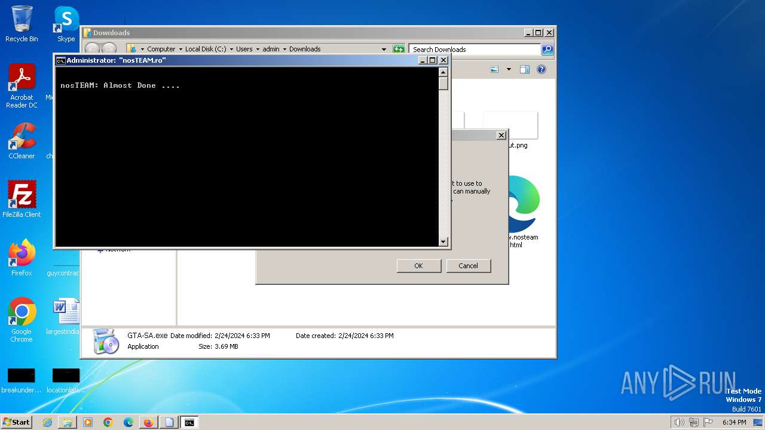This screenshot has width=765, height=430.
Task: Open CCleaner desktop shortcut
Action: [22, 141]
